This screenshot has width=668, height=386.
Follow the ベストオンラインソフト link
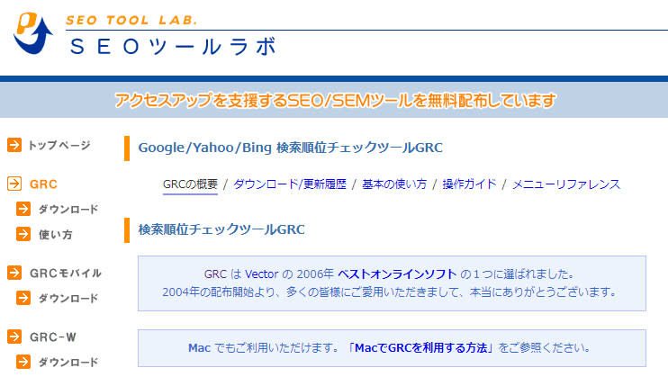397,274
